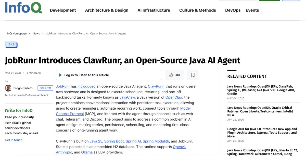Viewport: 306px width, 156px height.
Task: Open the Spring Modulith link
Action: pos(156,141)
